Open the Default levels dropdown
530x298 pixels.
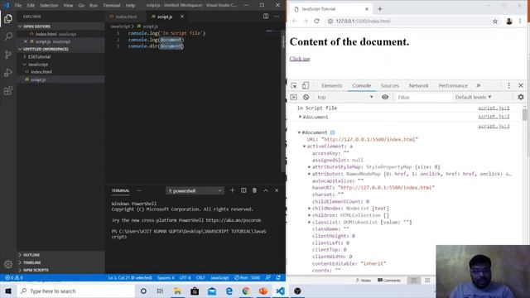click(x=473, y=98)
